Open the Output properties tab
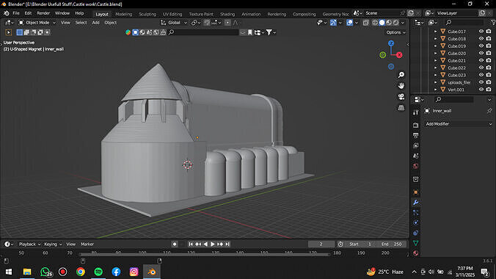This screenshot has height=279, width=496. (415, 136)
